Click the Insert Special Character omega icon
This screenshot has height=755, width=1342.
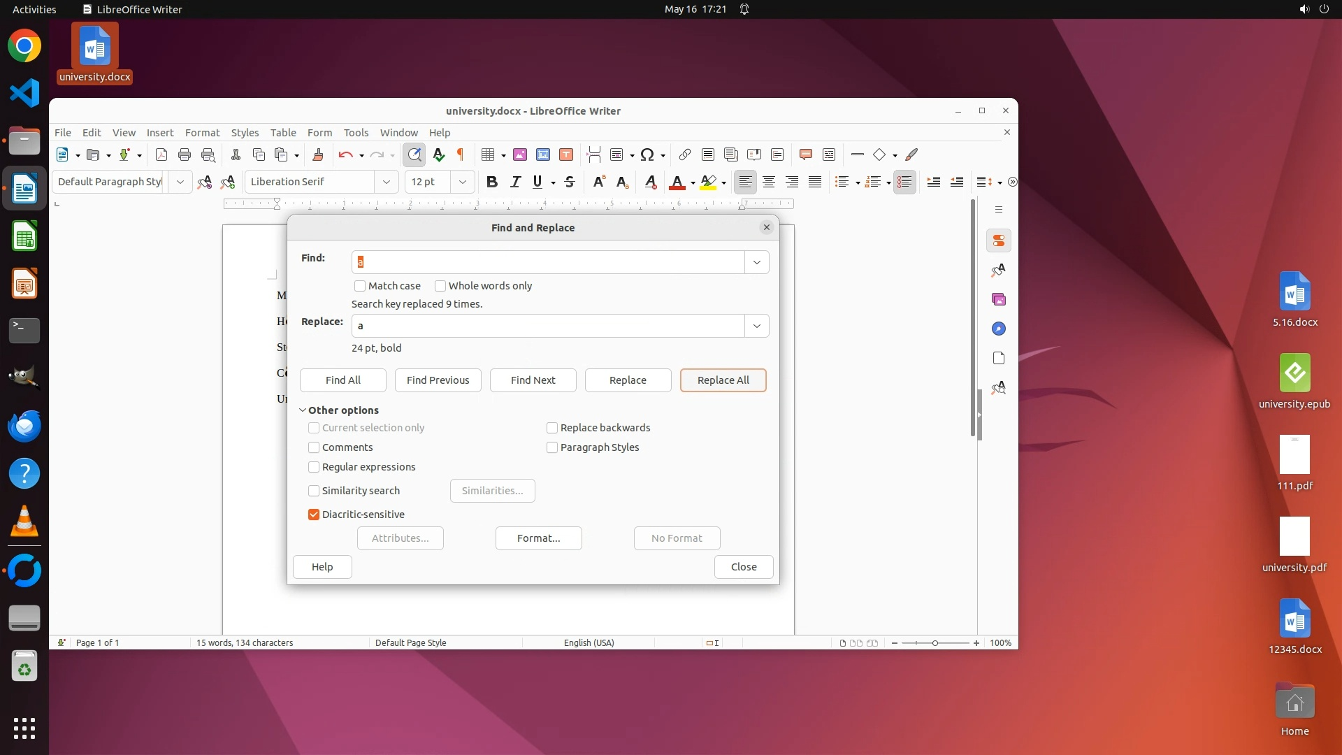[x=647, y=154]
